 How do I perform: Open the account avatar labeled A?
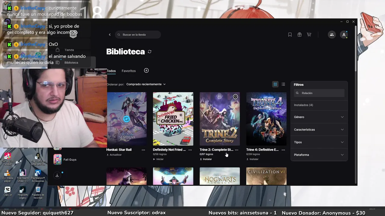pyautogui.click(x=344, y=34)
